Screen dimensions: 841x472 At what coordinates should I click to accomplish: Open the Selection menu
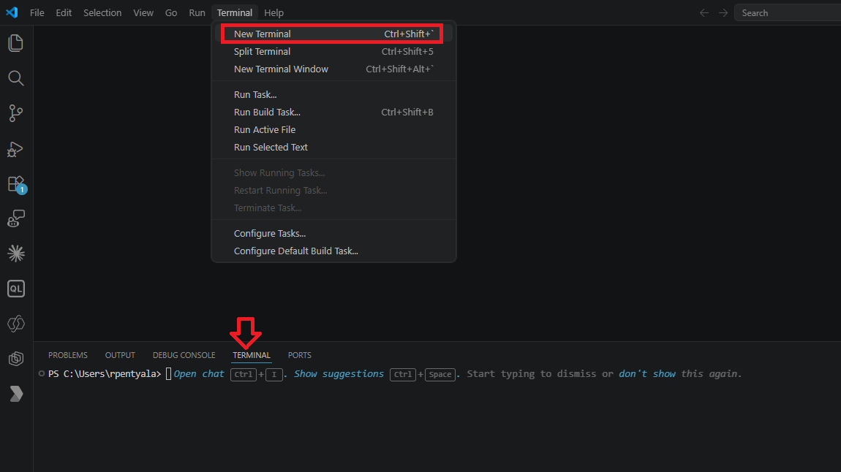click(102, 13)
